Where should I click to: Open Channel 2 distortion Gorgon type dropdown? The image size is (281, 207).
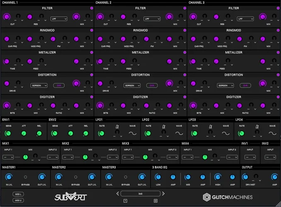coord(132,85)
